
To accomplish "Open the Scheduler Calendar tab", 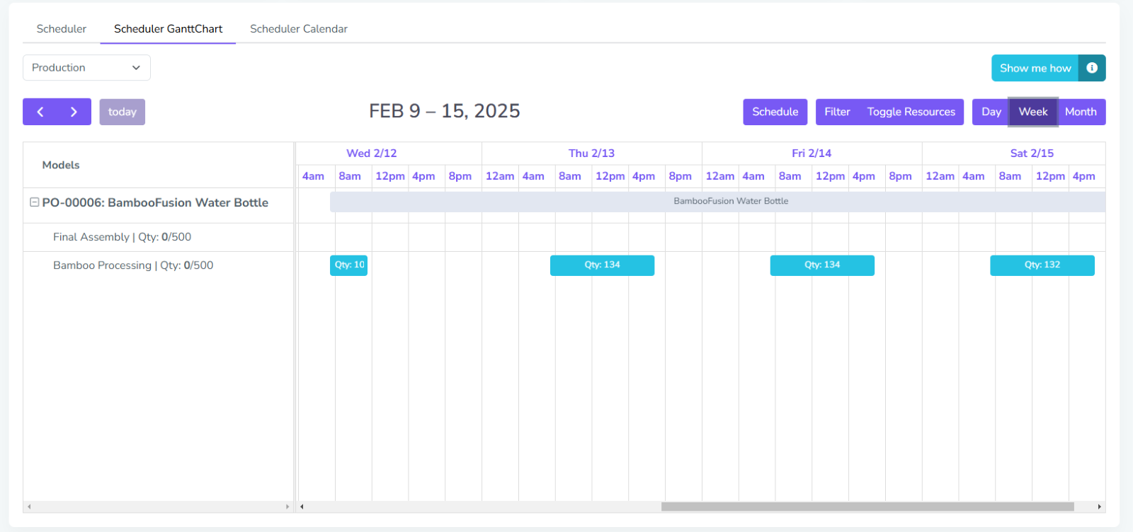I will (298, 29).
